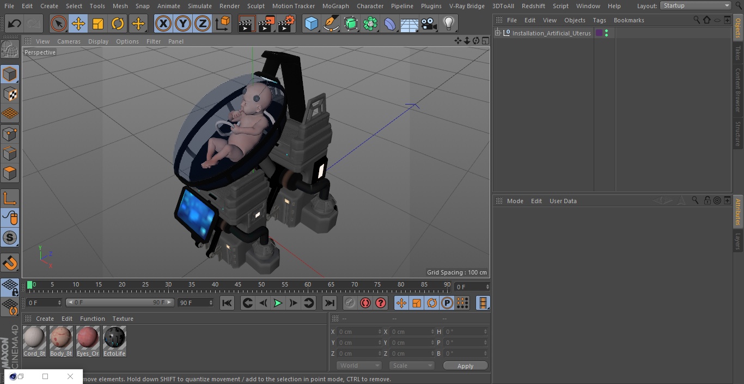This screenshot has height=384, width=744.
Task: Toggle Record Active Objects button
Action: click(x=350, y=303)
